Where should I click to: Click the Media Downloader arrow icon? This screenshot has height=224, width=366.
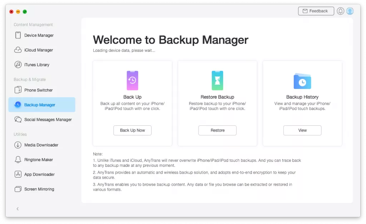(18, 145)
